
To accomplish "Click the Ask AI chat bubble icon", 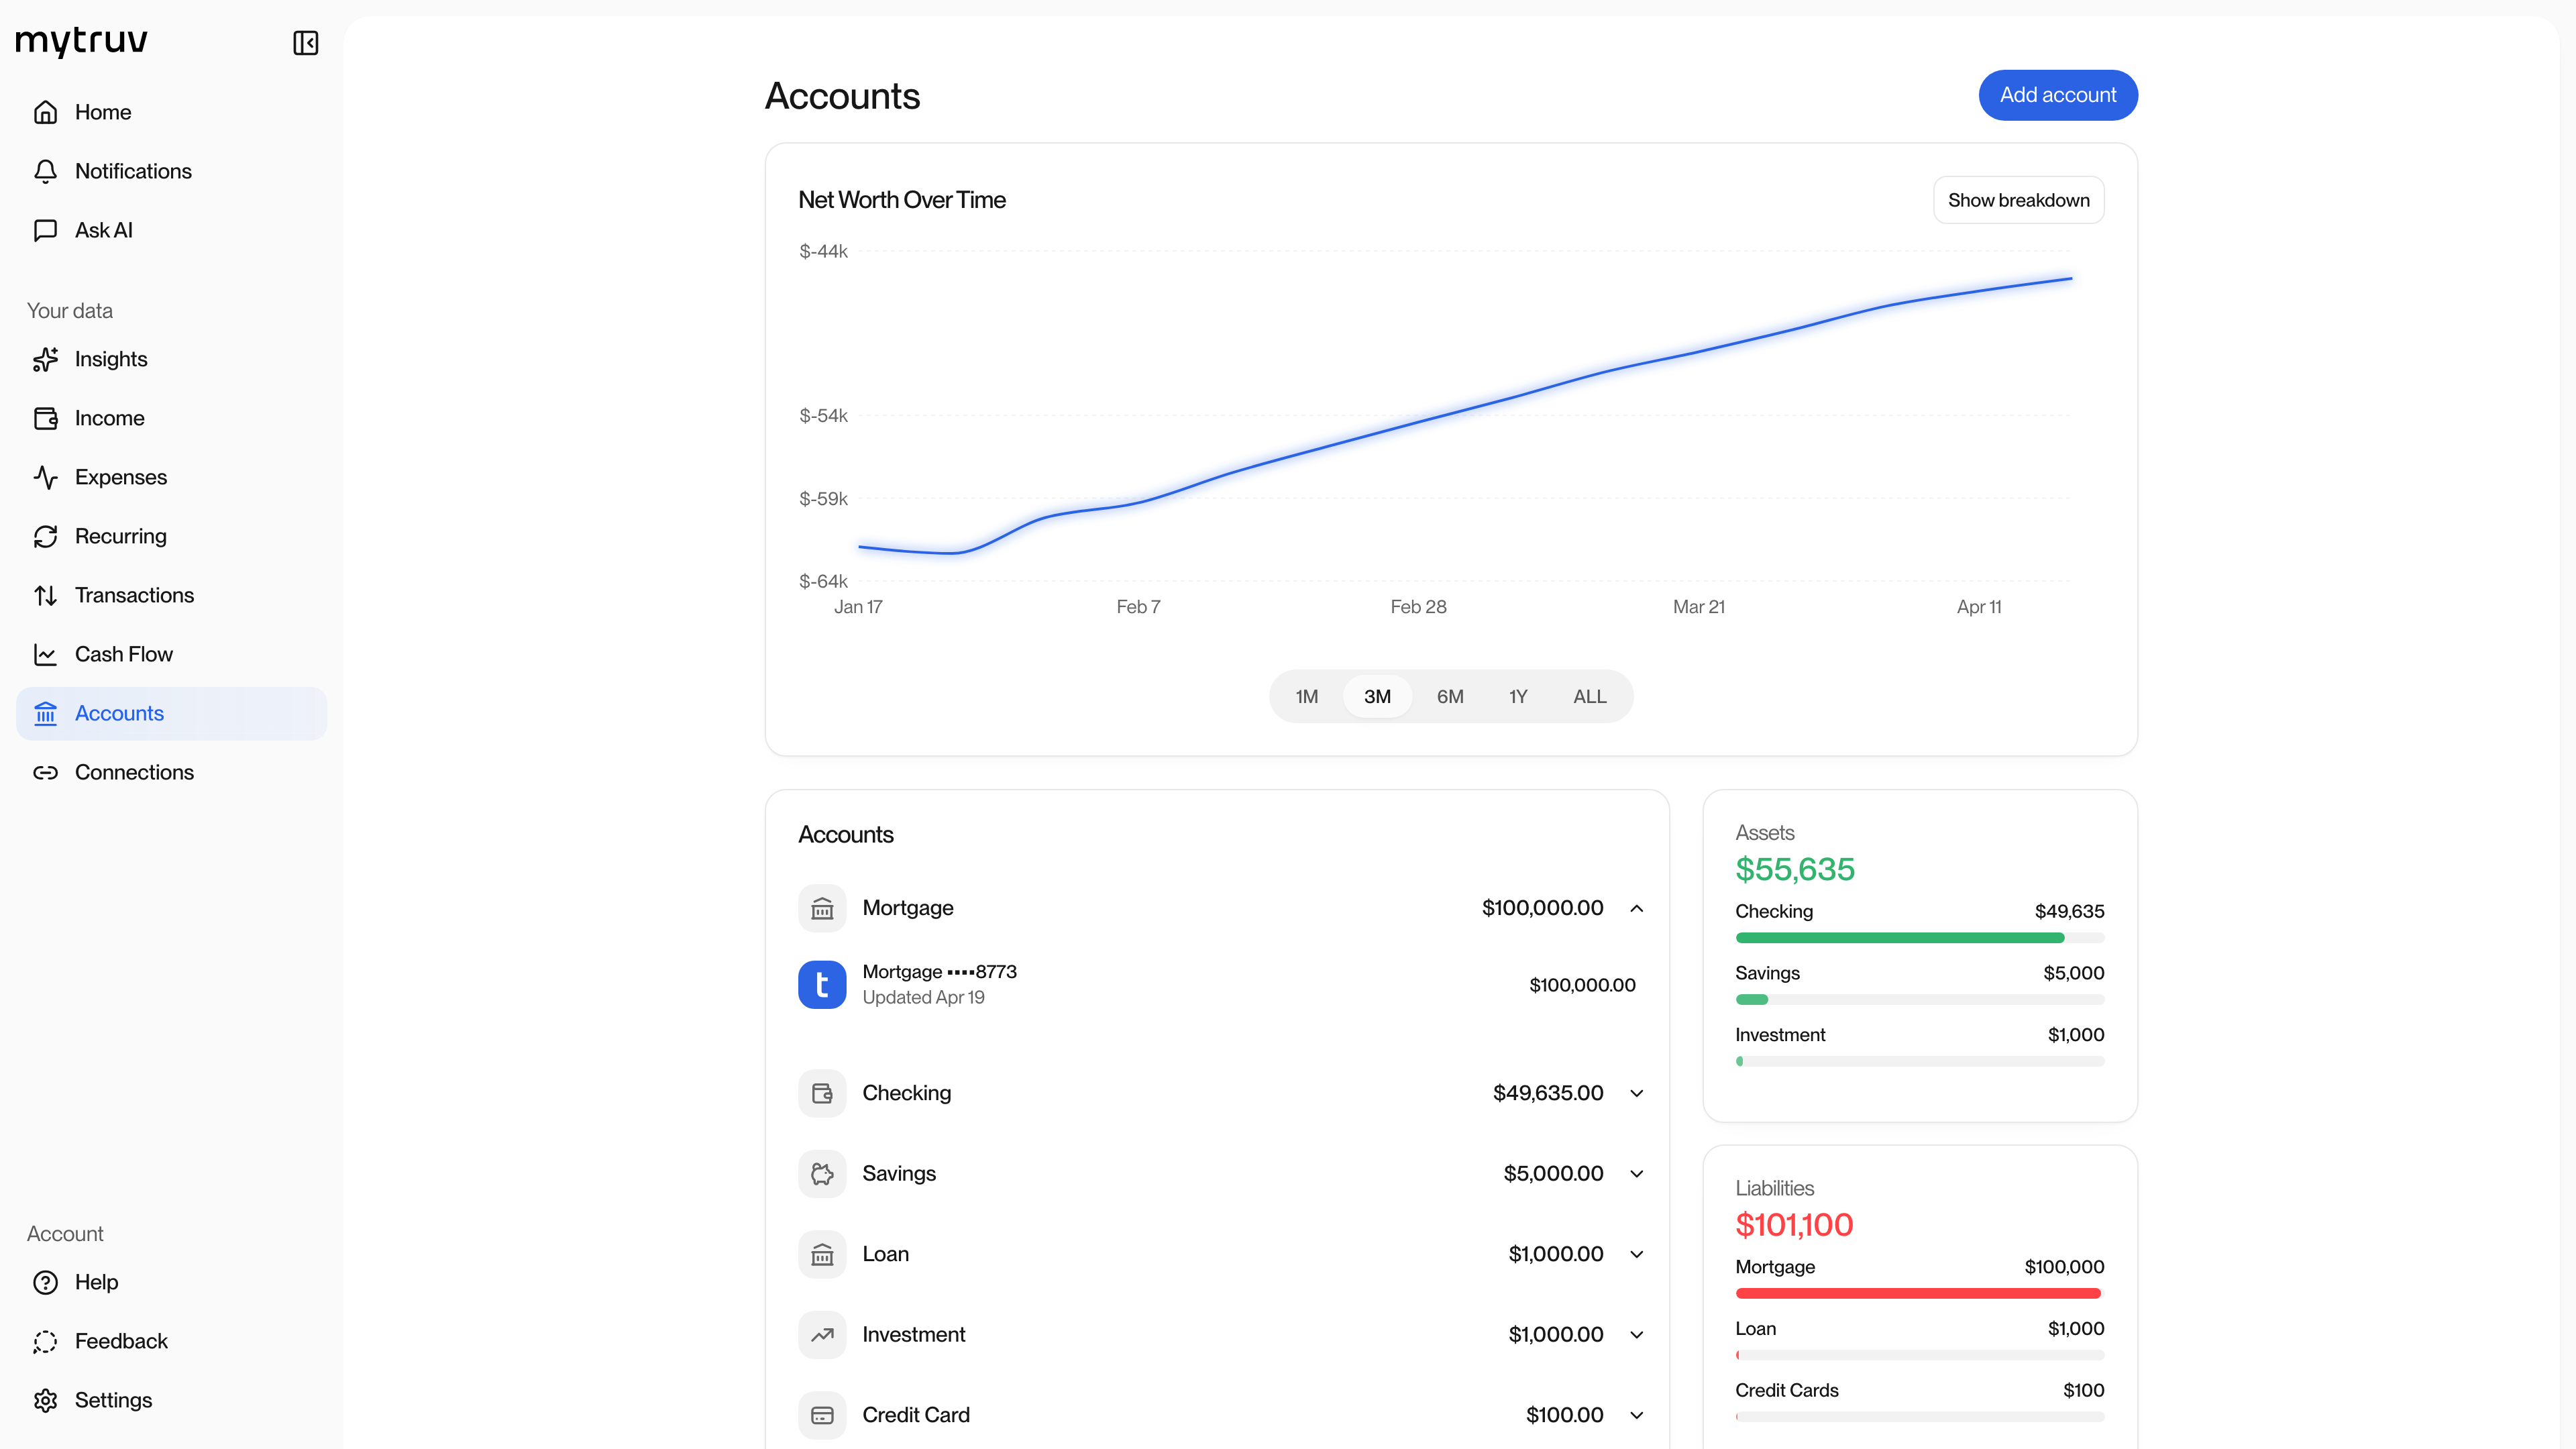I will (45, 230).
